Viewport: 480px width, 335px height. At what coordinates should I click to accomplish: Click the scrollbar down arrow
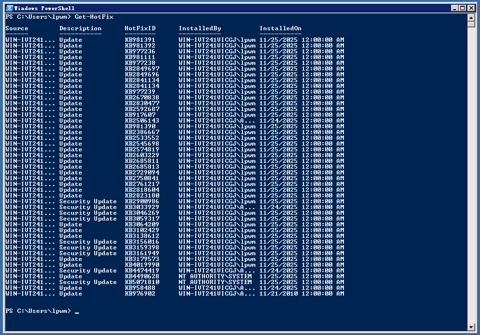(471, 327)
